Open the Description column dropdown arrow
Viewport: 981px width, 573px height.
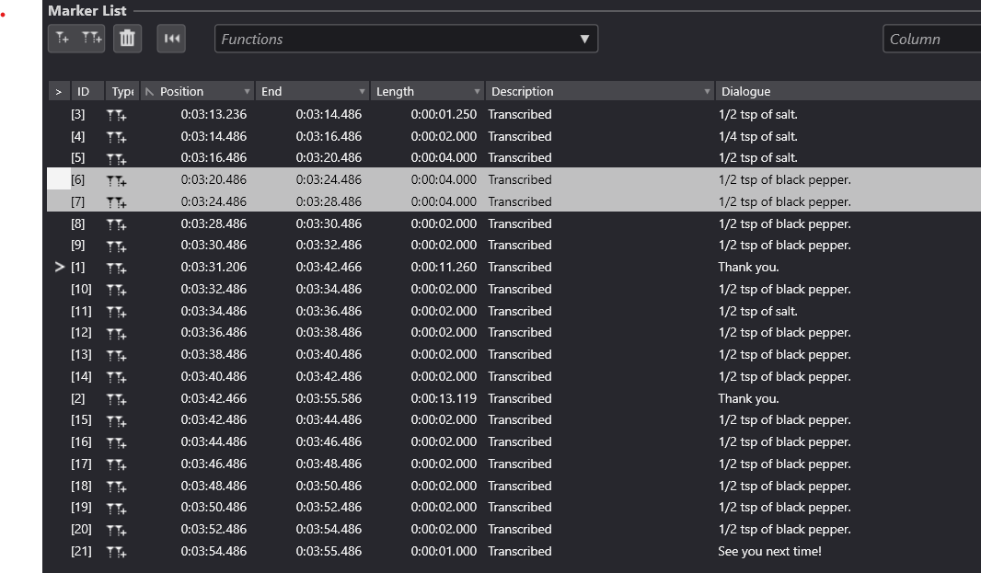pos(707,92)
